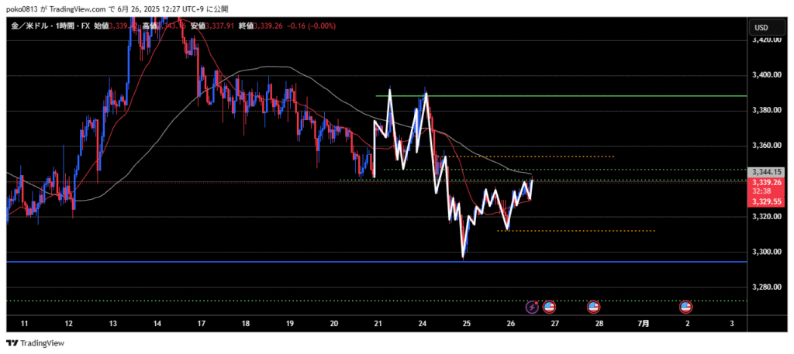Click the 金／米ドル symbol title
Image resolution: width=794 pixels, height=354 pixels.
(x=30, y=26)
